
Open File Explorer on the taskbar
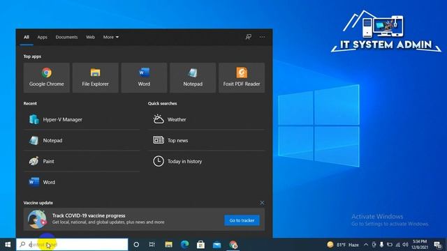click(x=168, y=245)
